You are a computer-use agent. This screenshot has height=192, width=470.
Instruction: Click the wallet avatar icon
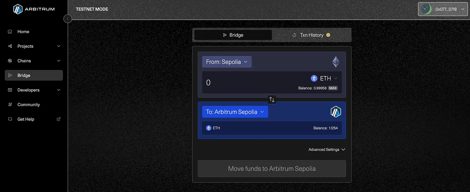click(426, 9)
